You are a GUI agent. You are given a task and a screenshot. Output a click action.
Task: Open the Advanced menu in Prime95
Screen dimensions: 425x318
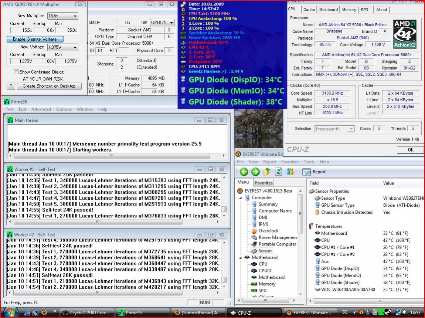tap(41, 109)
